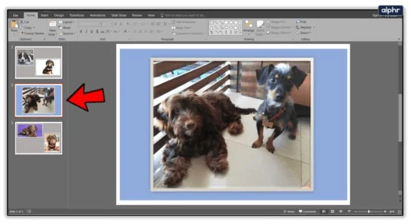Clear all text formatting

coord(128,24)
